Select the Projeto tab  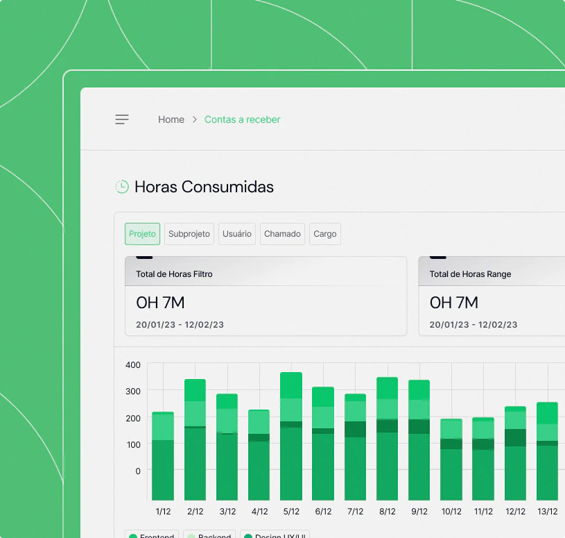pos(142,234)
